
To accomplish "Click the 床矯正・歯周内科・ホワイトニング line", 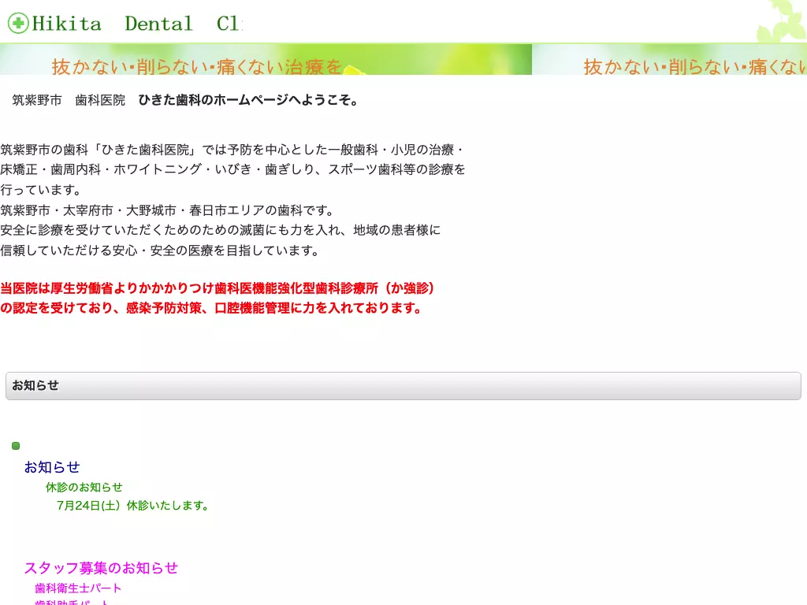I will point(232,169).
